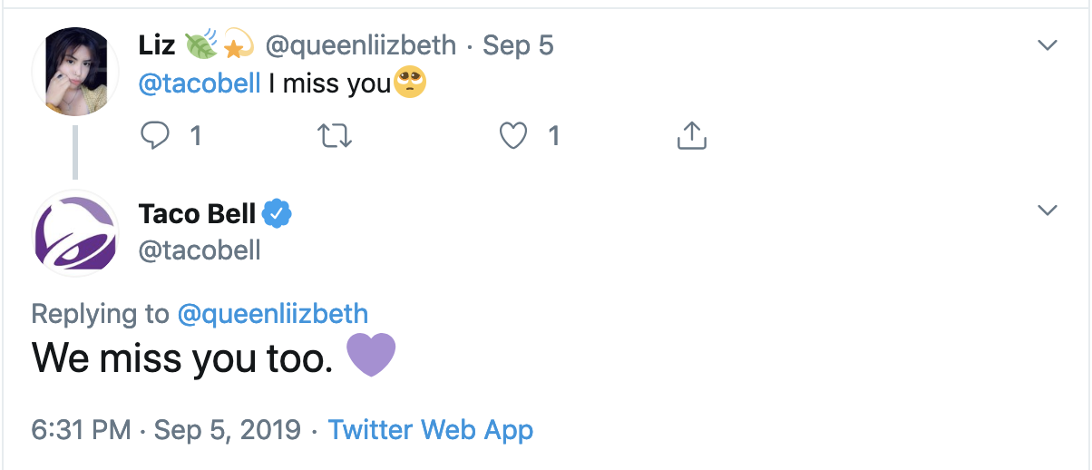
Task: Open the chevron menu on Taco Bell's tweet
Action: [x=1048, y=211]
